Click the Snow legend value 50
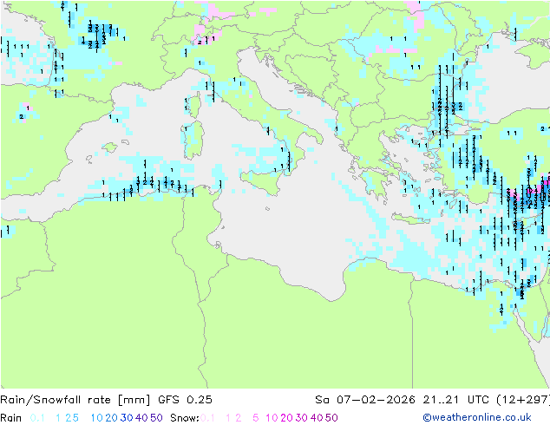The image size is (550, 425). coord(332,418)
